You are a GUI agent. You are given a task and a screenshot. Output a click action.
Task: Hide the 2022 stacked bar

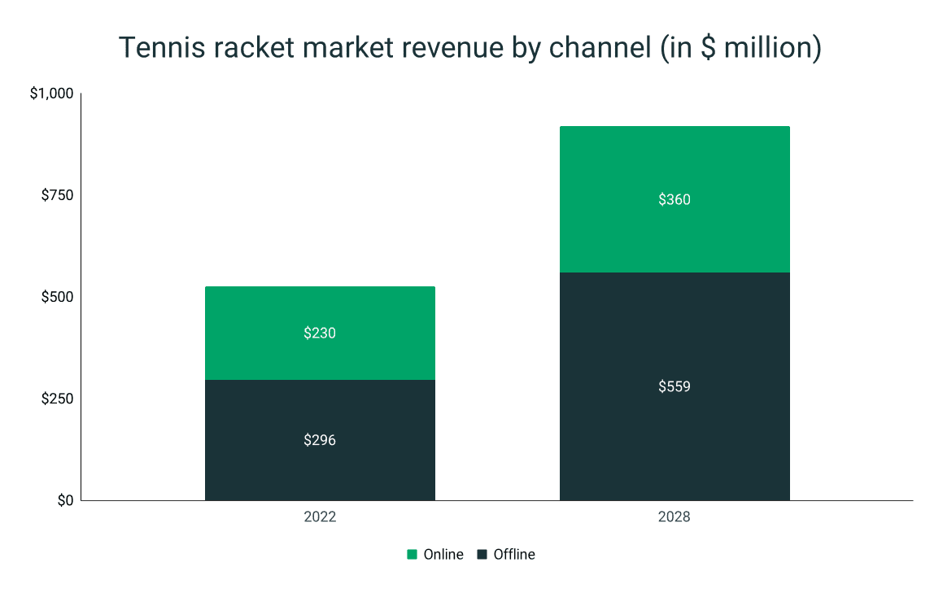click(320, 390)
